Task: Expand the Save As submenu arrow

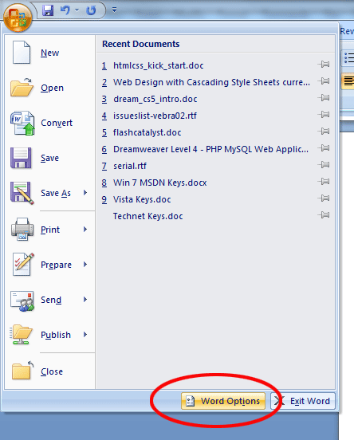Action: click(85, 193)
